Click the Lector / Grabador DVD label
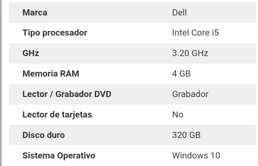The height and width of the screenshot is (166, 258). tap(67, 94)
